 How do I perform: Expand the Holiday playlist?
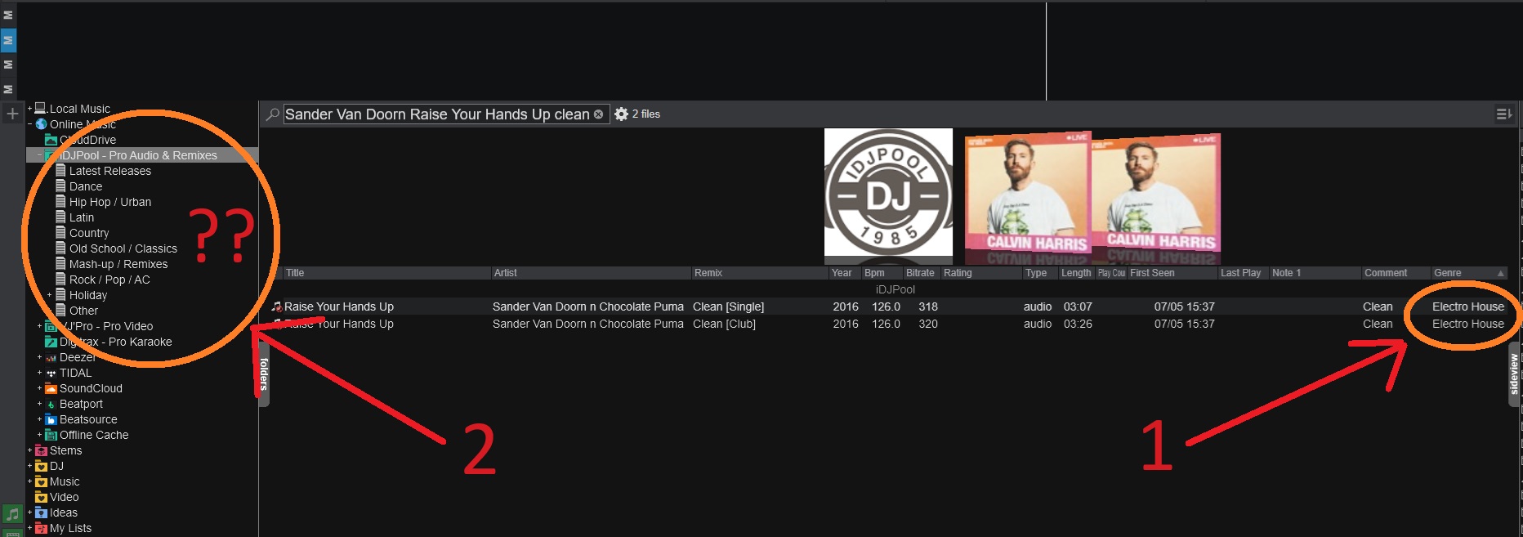point(49,295)
